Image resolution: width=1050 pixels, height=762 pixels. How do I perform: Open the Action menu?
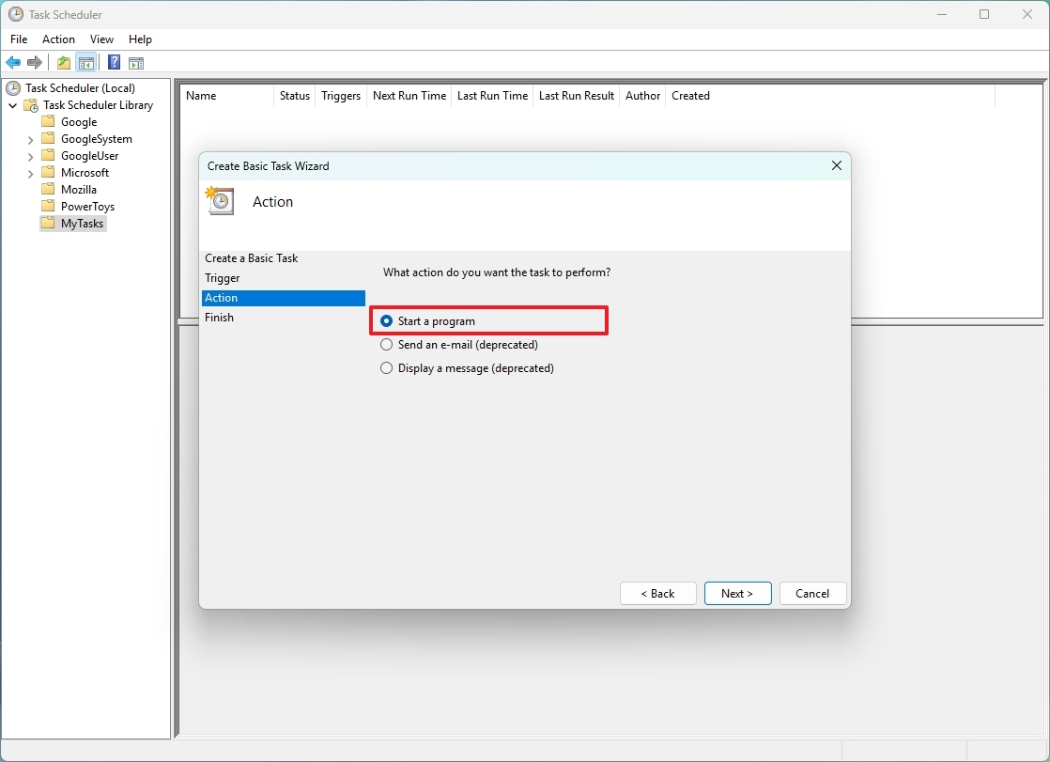pos(58,39)
